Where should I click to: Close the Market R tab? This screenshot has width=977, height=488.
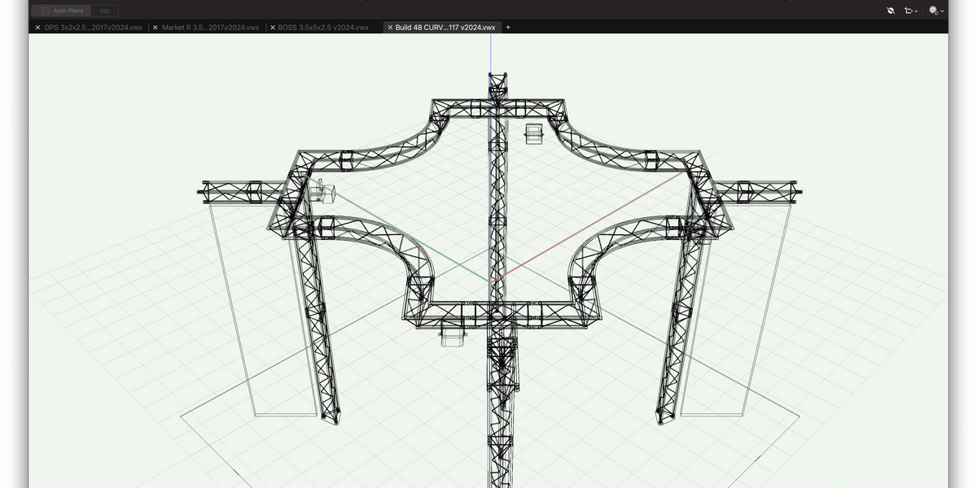pos(155,27)
